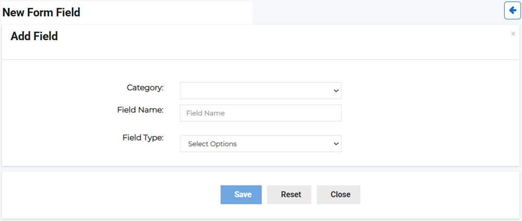Dismiss Add Field panel with the X icon
This screenshot has width=522, height=221.
point(513,33)
